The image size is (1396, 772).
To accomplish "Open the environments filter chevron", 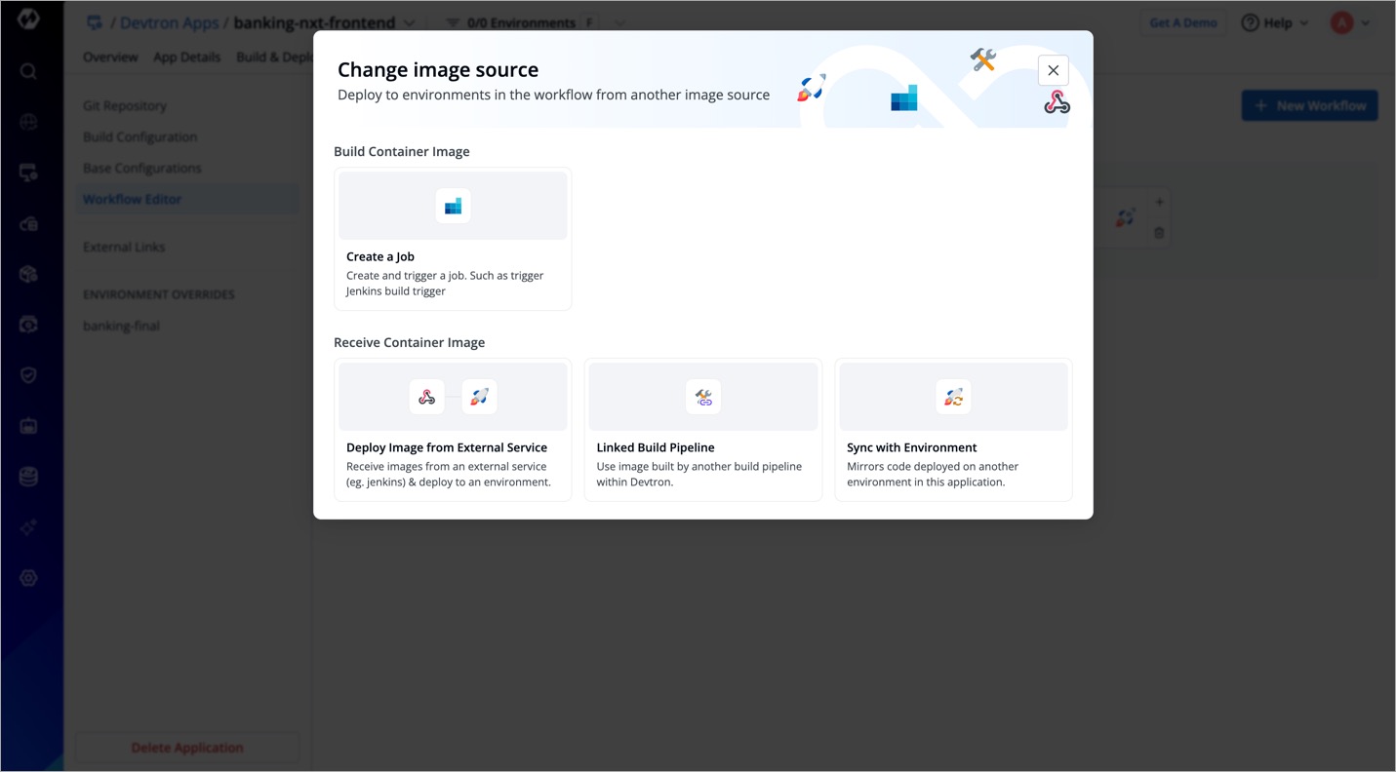I will click(x=620, y=22).
